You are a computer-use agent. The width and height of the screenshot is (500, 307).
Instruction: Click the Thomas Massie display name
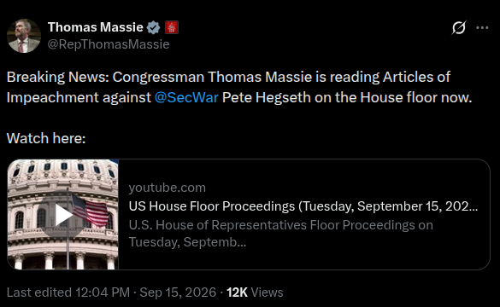pos(96,27)
